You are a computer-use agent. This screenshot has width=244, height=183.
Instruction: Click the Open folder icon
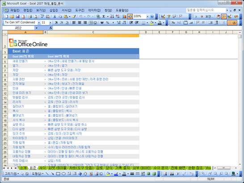(12, 17)
